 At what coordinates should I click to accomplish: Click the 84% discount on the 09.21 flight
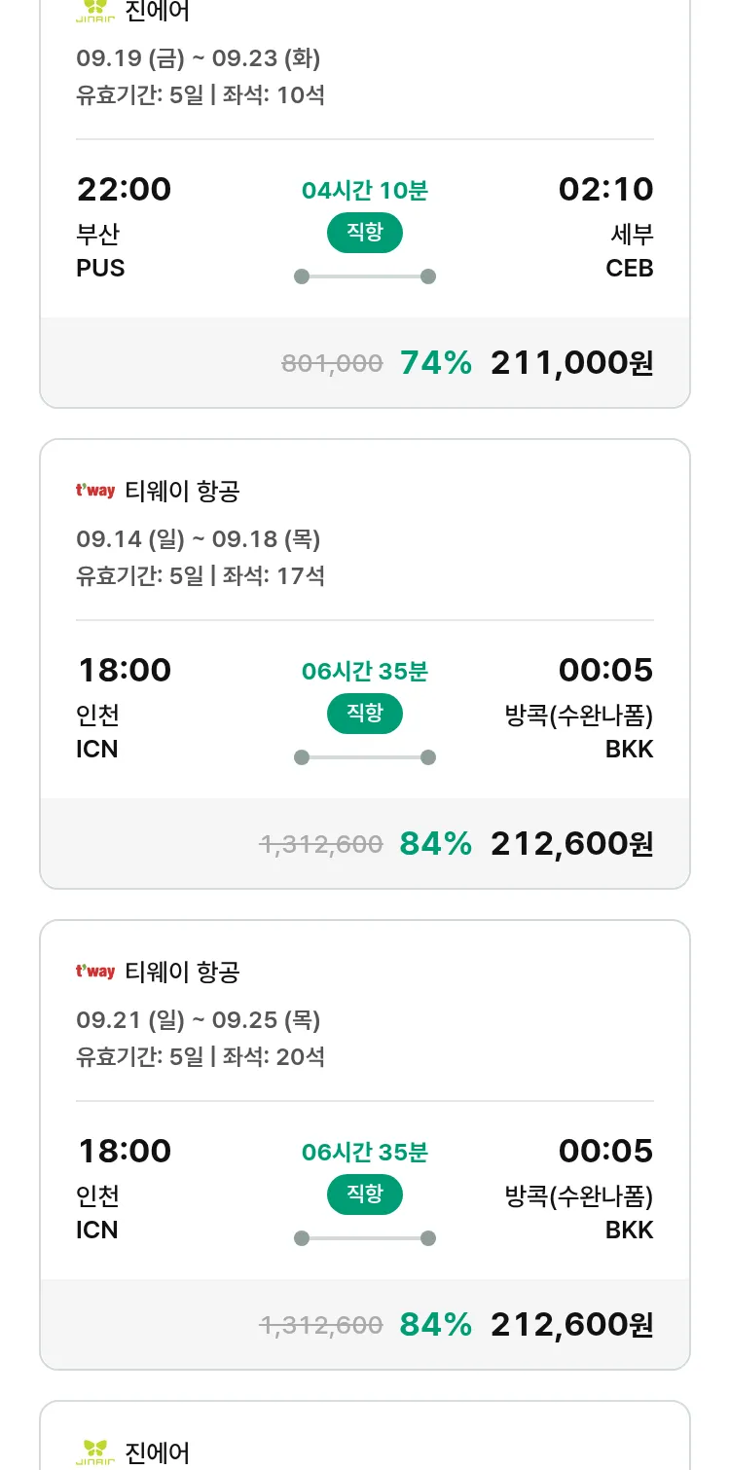[x=435, y=1325]
